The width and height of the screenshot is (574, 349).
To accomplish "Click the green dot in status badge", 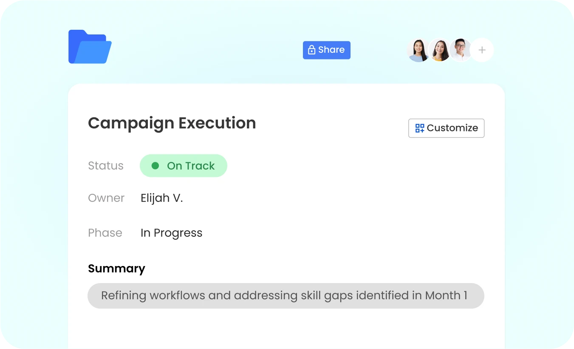I will pos(156,166).
